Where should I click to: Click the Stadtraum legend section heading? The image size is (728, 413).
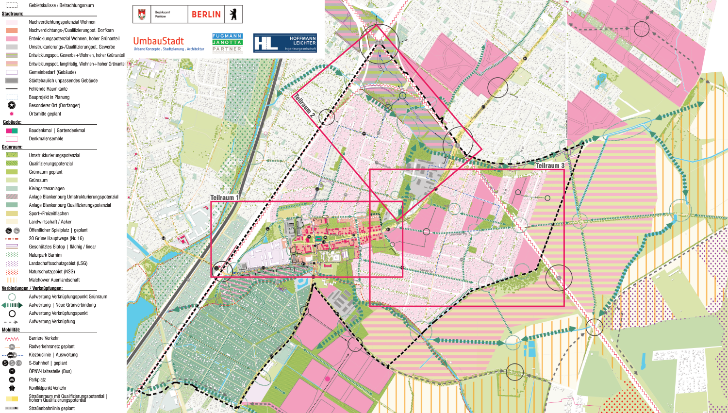(13, 14)
